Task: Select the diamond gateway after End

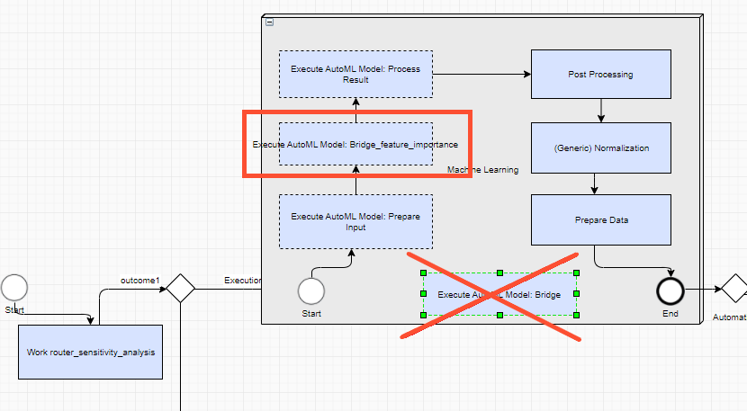Action: pos(734,288)
